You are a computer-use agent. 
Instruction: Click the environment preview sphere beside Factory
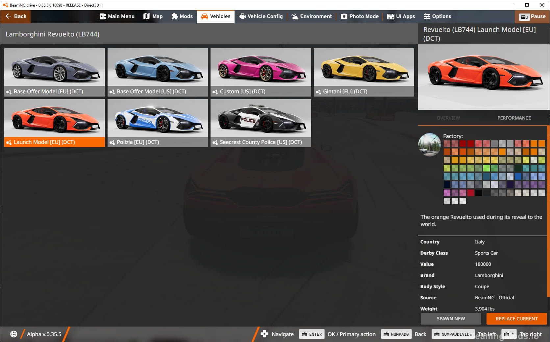coord(429,145)
